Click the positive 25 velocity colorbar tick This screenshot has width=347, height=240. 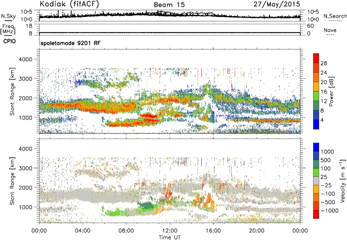[324, 177]
